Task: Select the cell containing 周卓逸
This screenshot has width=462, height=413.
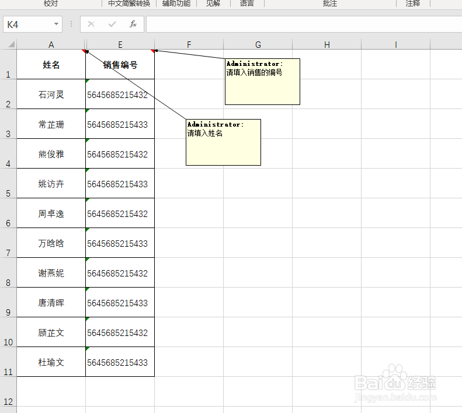Action: 51,213
